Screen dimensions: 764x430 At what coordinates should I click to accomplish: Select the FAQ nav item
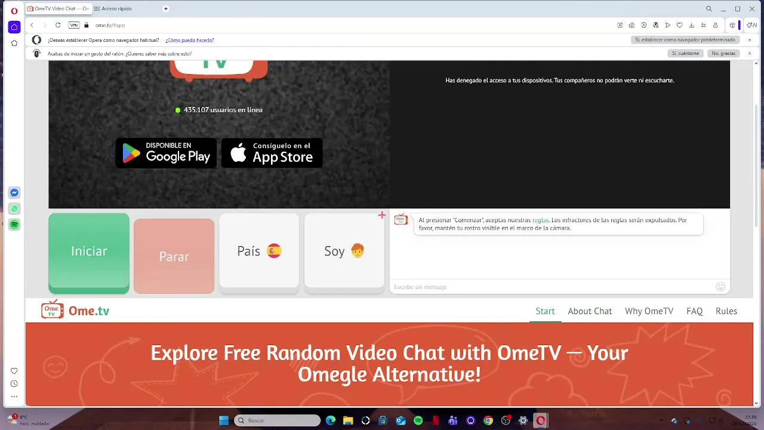(694, 311)
